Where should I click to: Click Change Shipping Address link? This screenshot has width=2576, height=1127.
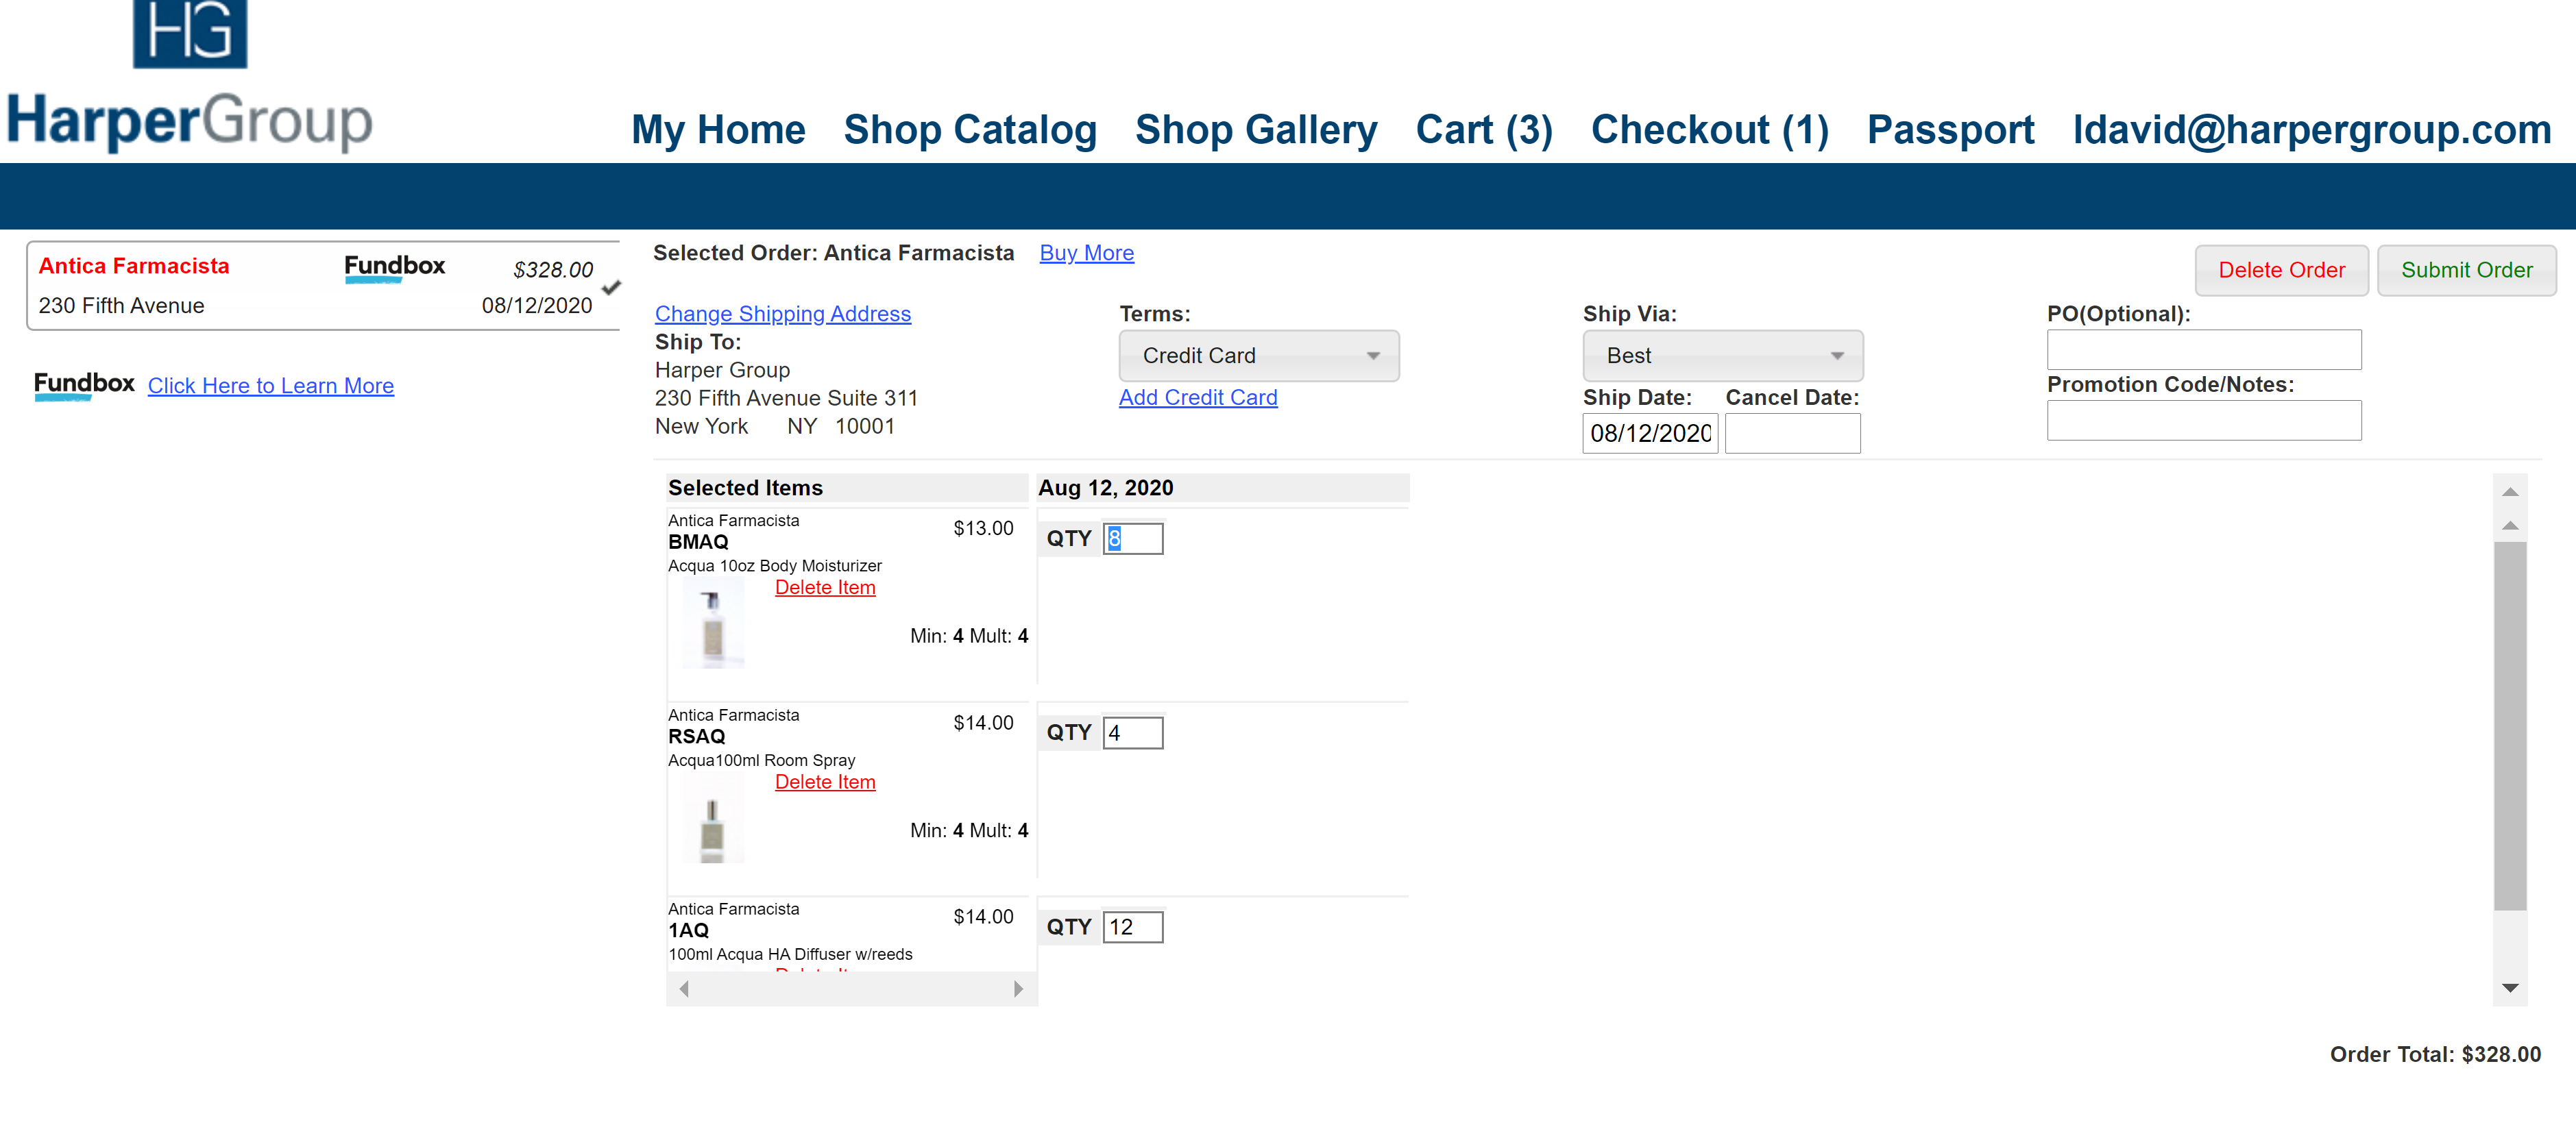[782, 314]
